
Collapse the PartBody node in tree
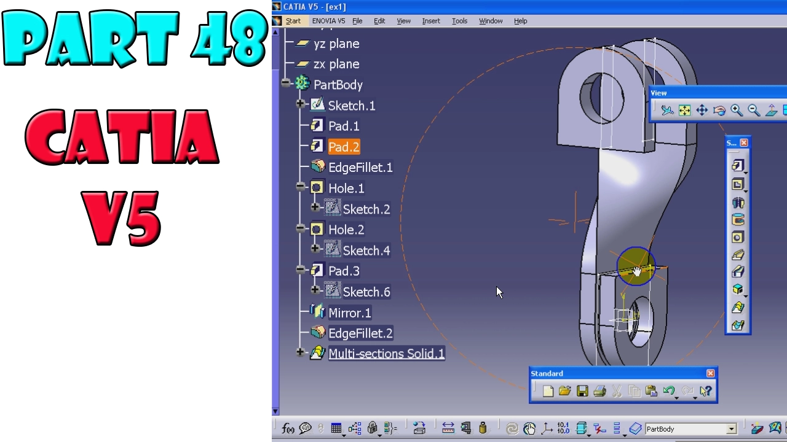pyautogui.click(x=286, y=83)
